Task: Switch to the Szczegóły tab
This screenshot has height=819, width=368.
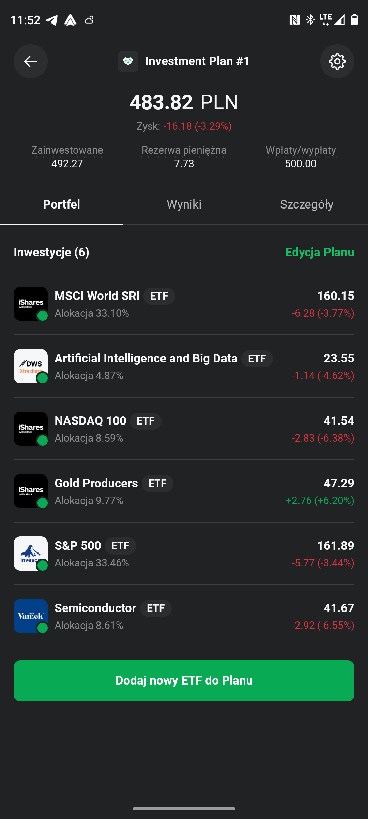Action: pyautogui.click(x=307, y=204)
